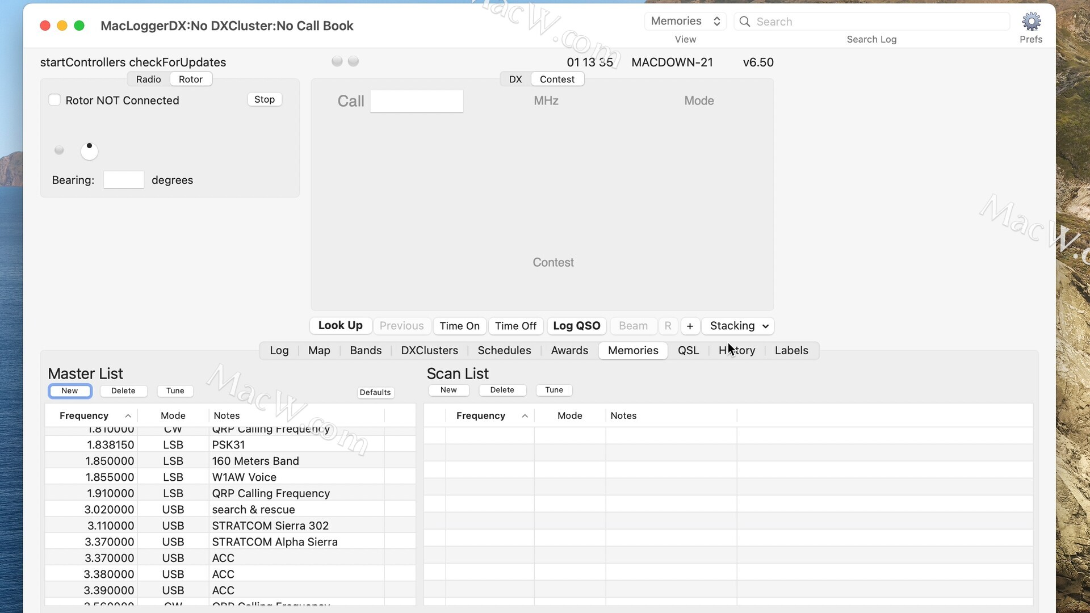Image resolution: width=1090 pixels, height=613 pixels.
Task: Sort Master List by Frequency column
Action: 91,415
